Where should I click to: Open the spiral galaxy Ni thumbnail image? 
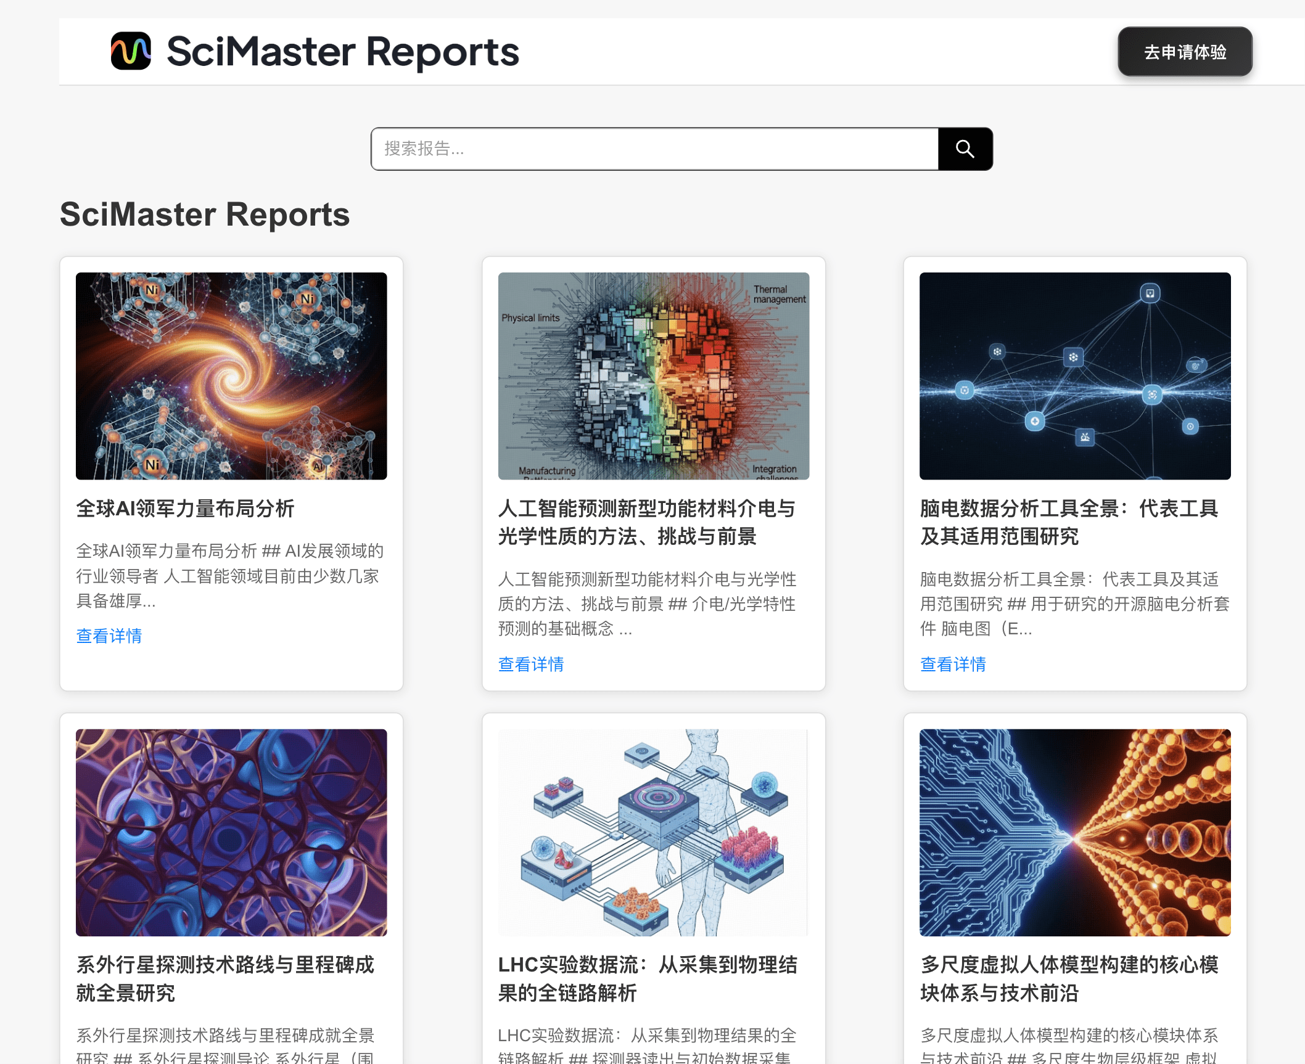pyautogui.click(x=231, y=376)
